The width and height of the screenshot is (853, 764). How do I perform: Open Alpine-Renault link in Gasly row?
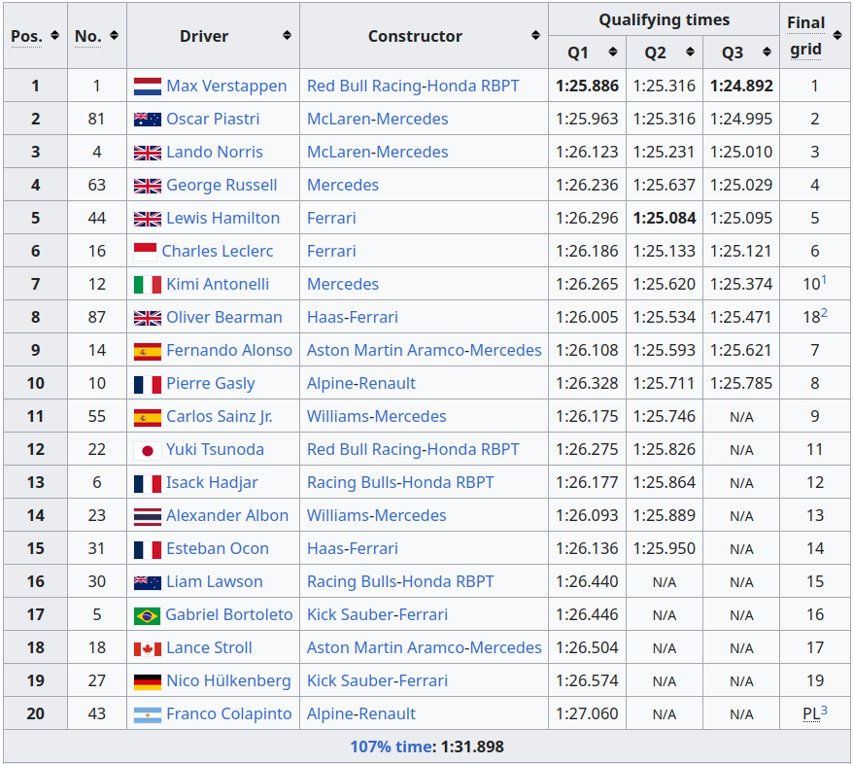tap(361, 384)
